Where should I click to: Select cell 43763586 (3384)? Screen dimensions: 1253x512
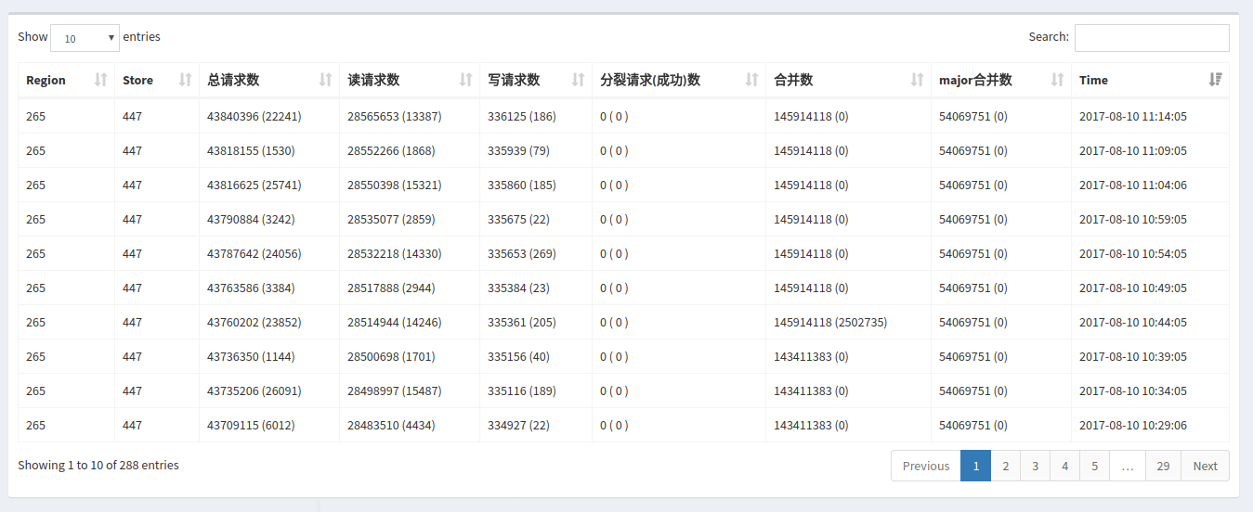tap(251, 288)
